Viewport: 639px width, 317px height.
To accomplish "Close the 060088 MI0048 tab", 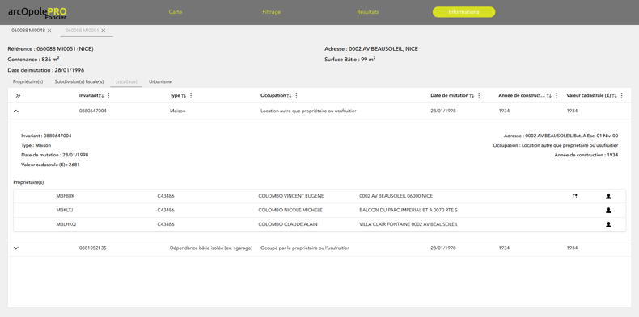I will (49, 31).
